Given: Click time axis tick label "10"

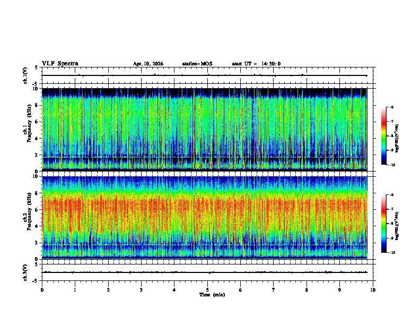Looking at the screenshot, I should click(x=373, y=290).
